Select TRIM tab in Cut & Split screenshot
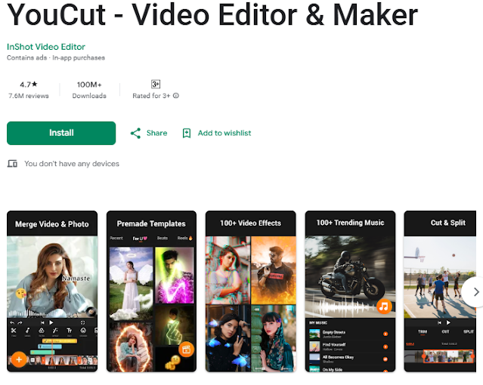Image resolution: width=483 pixels, height=385 pixels. 423,331
